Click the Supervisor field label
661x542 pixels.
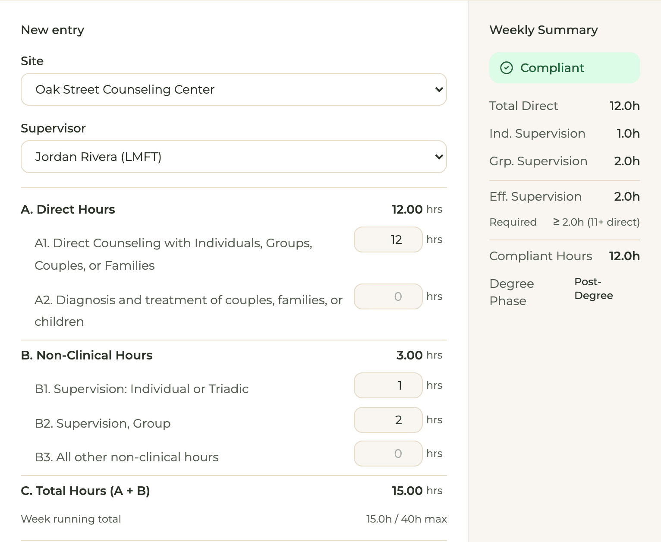54,128
